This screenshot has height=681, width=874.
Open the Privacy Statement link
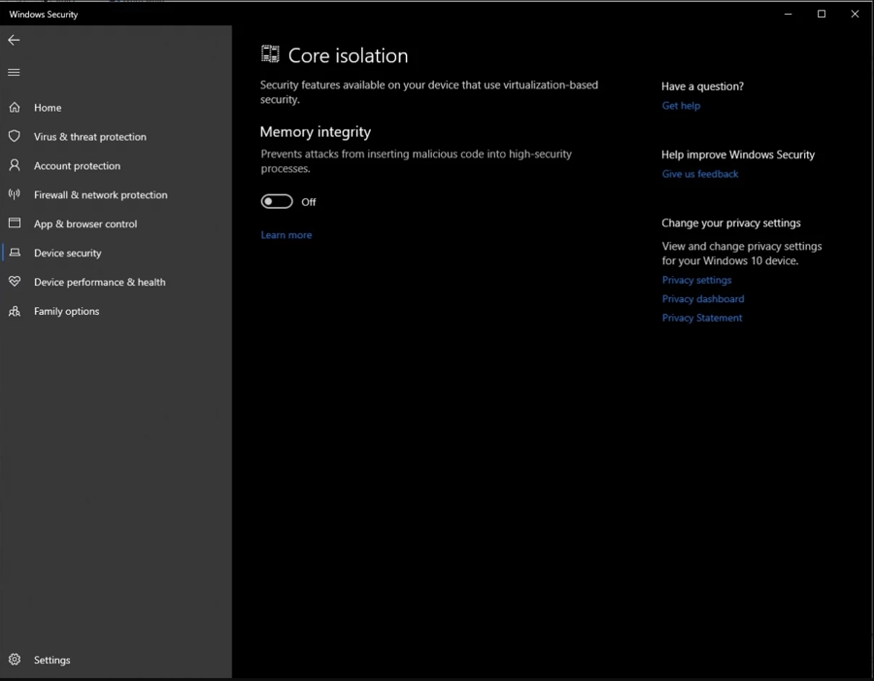coord(702,318)
